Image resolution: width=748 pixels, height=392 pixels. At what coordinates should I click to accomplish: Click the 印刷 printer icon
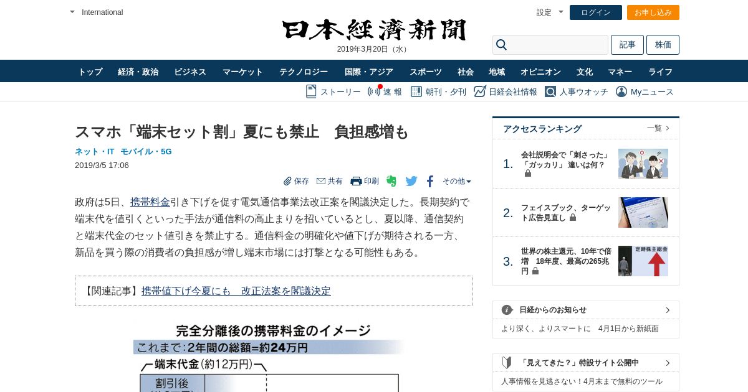[356, 181]
